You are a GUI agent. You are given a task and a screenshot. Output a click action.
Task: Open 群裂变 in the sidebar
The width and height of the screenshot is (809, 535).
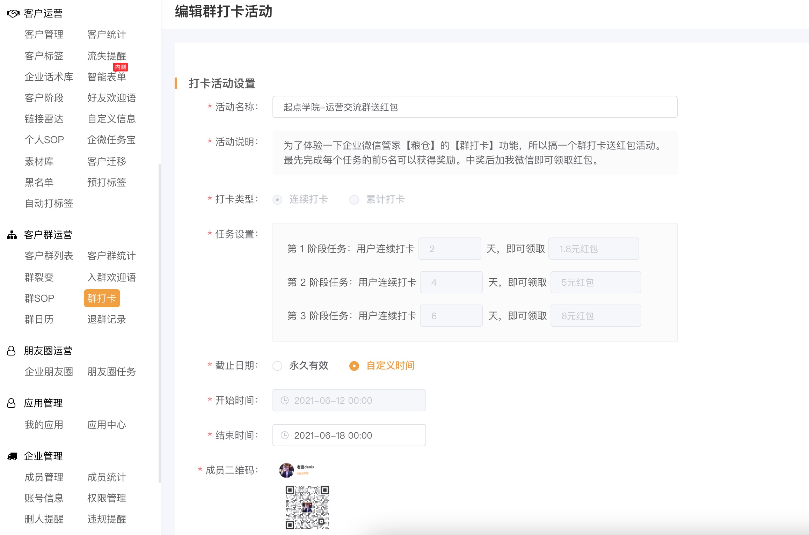pos(39,277)
